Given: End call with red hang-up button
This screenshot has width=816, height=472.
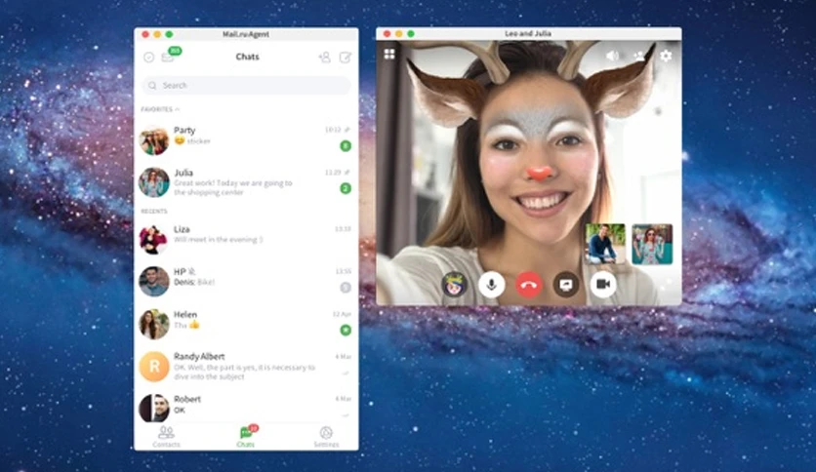Looking at the screenshot, I should pyautogui.click(x=529, y=285).
